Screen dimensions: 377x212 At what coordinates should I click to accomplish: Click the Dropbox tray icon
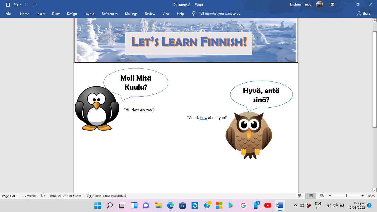pyautogui.click(x=309, y=205)
